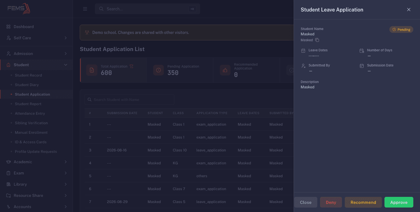Click the Dashboard grid icon
Image resolution: width=420 pixels, height=212 pixels.
click(x=8, y=27)
